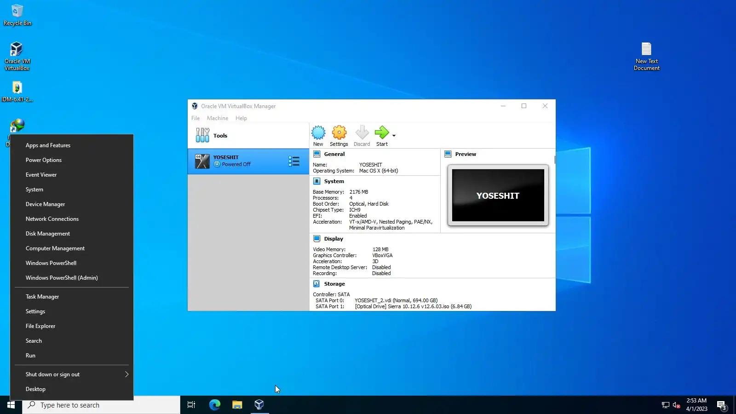
Task: Choose Power Options from context menu
Action: 72,160
